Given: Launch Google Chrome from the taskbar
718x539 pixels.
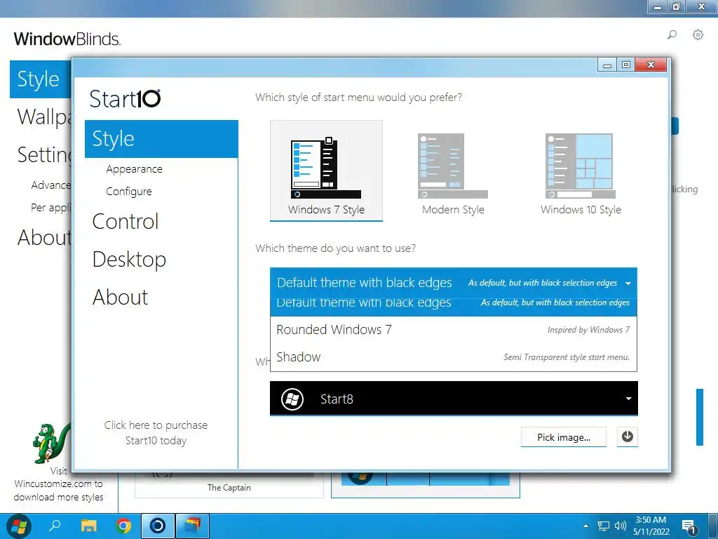Looking at the screenshot, I should pos(123,526).
